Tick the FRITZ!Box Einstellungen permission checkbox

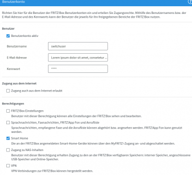(x=8, y=111)
